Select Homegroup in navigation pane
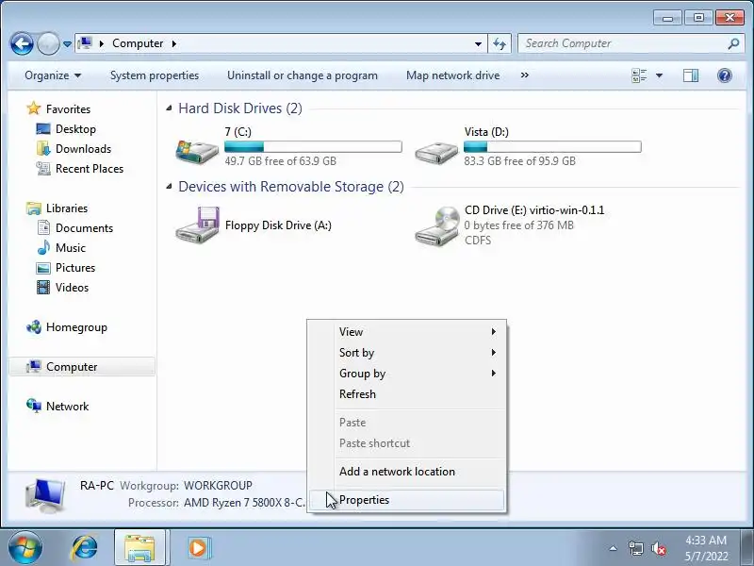 76,327
